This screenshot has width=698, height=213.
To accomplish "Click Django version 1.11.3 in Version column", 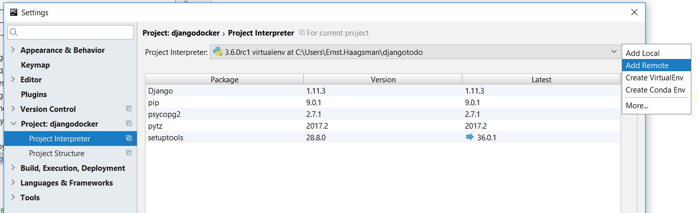I will [x=316, y=90].
